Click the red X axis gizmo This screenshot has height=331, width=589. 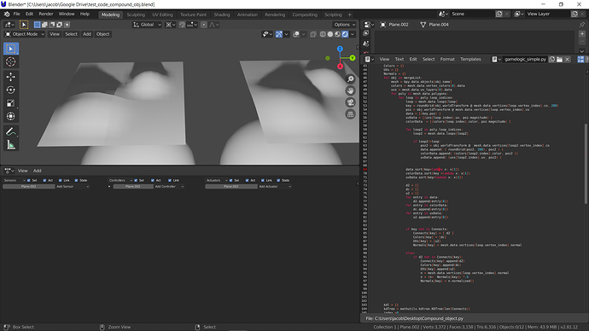click(x=340, y=67)
